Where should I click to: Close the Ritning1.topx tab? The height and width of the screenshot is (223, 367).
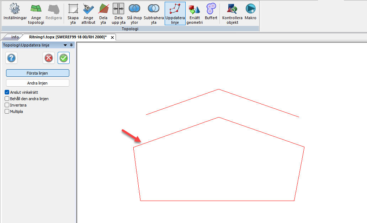point(112,37)
